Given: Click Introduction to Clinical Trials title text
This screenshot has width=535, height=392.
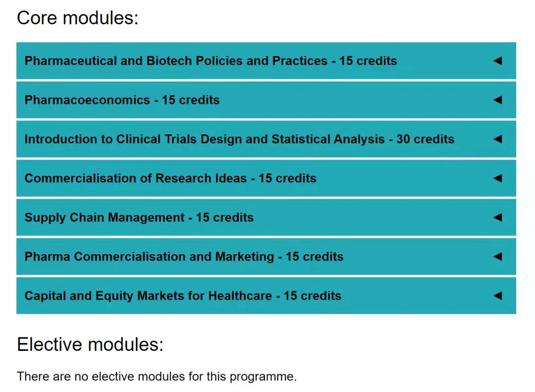Looking at the screenshot, I should (240, 139).
